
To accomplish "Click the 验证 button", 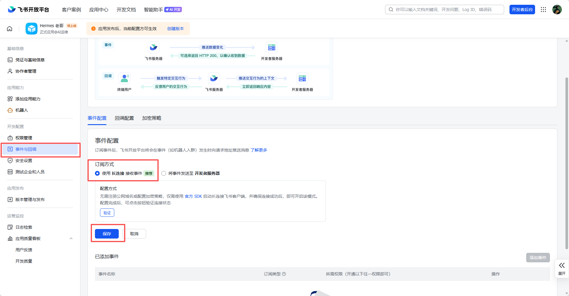I will 107,213.
